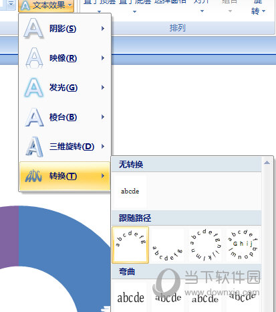Open the 旋转 rotate dropdown in ribbon
The height and width of the screenshot is (312, 276).
pyautogui.click(x=258, y=7)
